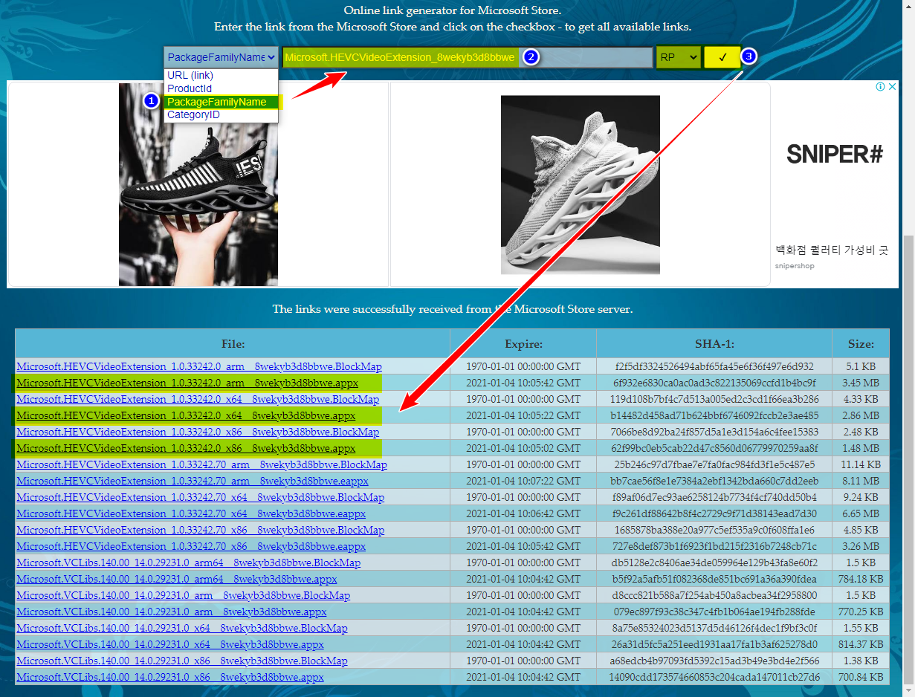Download HEVCVideoExtension 1.0.33242.70 x64 eappx
The height and width of the screenshot is (697, 915).
[191, 513]
